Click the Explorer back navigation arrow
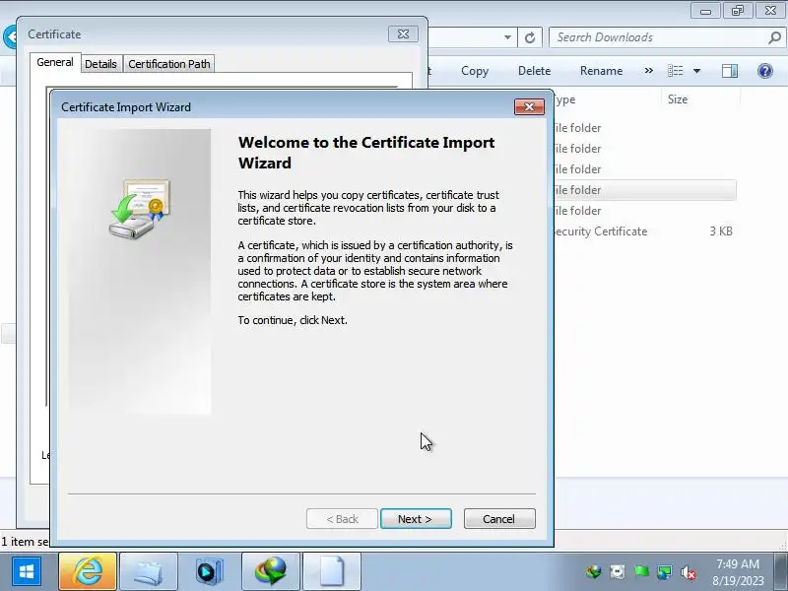This screenshot has width=788, height=591. [9, 37]
